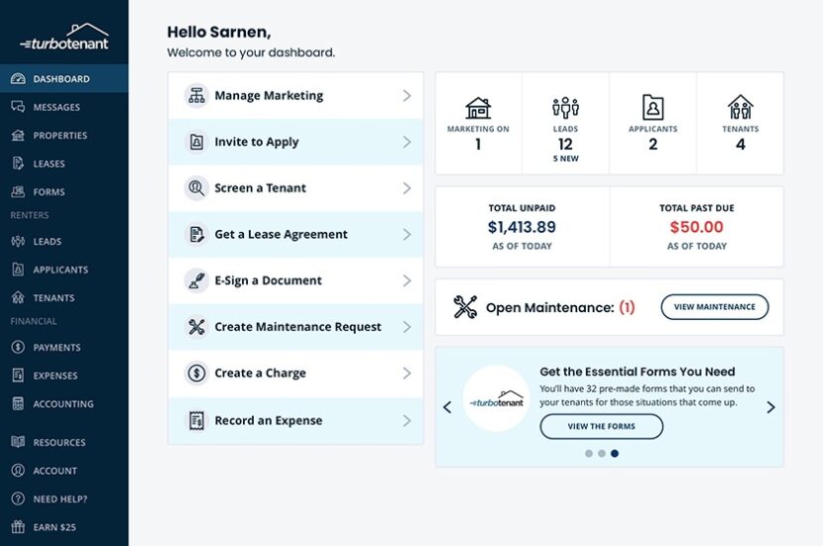
Task: Click the Applicants document icon in stats
Action: click(652, 107)
